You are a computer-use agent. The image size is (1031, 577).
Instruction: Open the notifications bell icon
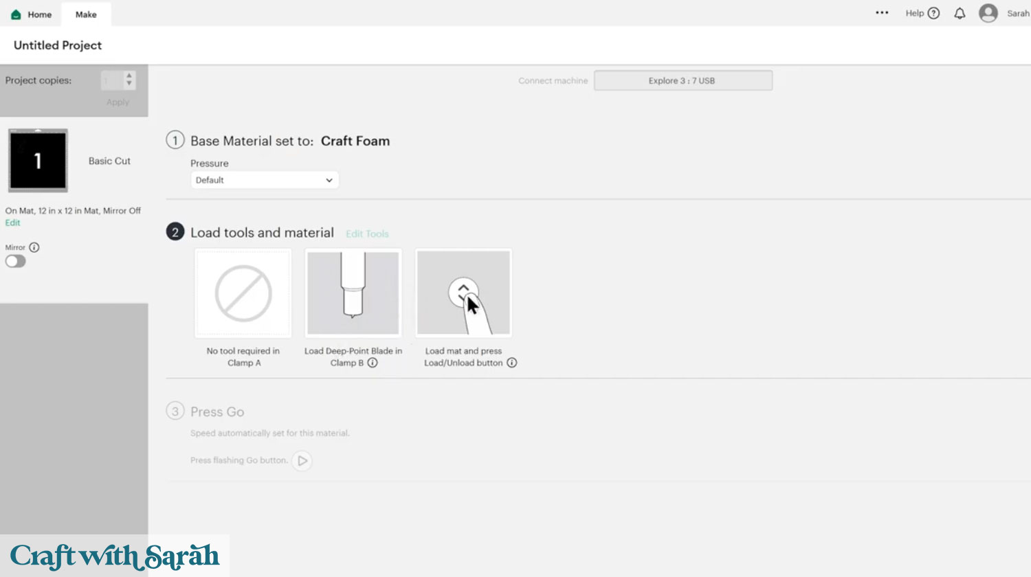tap(960, 14)
